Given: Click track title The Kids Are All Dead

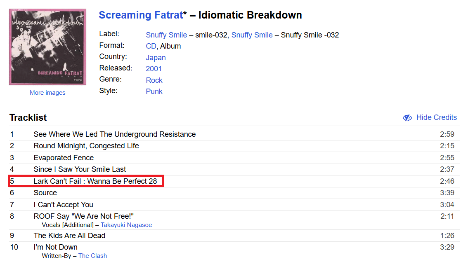Looking at the screenshot, I should click(69, 236).
